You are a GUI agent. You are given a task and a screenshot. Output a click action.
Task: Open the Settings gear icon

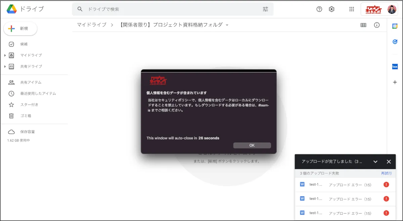[x=331, y=9]
